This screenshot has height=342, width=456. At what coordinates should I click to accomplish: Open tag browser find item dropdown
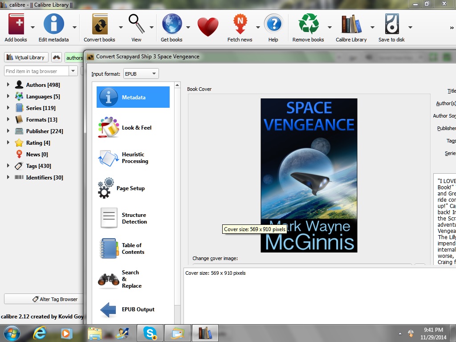(x=73, y=71)
